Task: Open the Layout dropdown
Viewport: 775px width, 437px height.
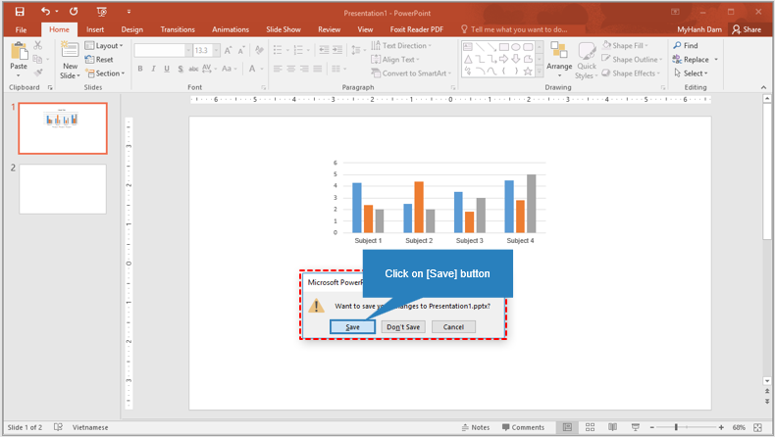Action: pos(104,45)
